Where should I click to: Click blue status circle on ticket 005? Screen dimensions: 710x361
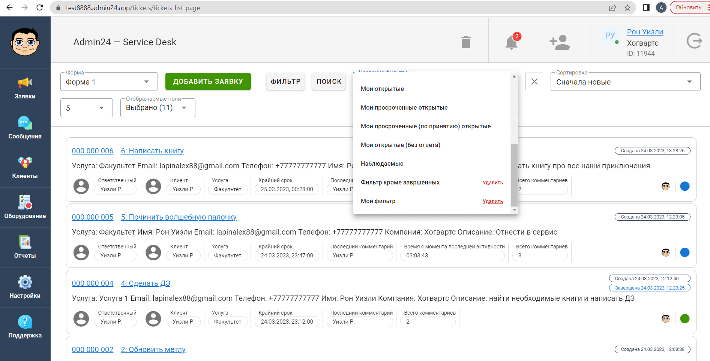[x=684, y=253]
